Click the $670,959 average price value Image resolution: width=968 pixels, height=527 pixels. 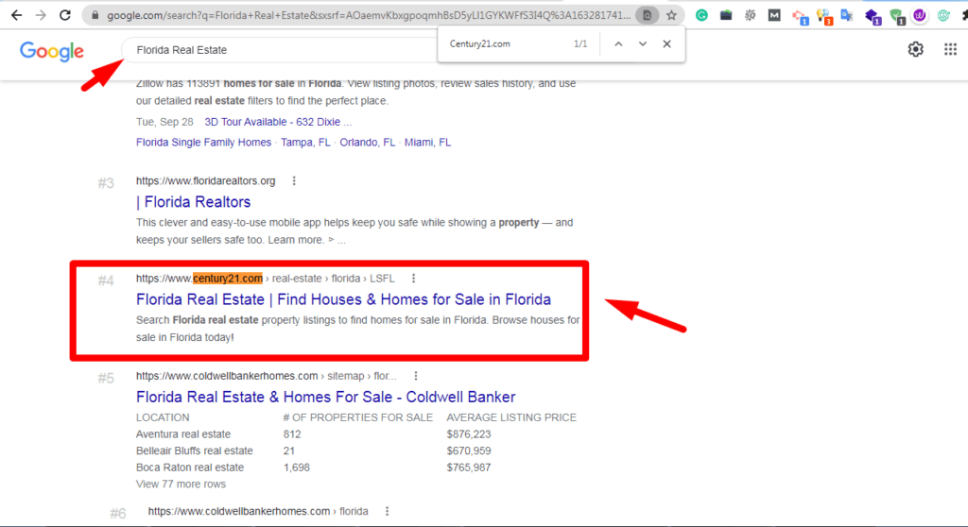pos(469,450)
